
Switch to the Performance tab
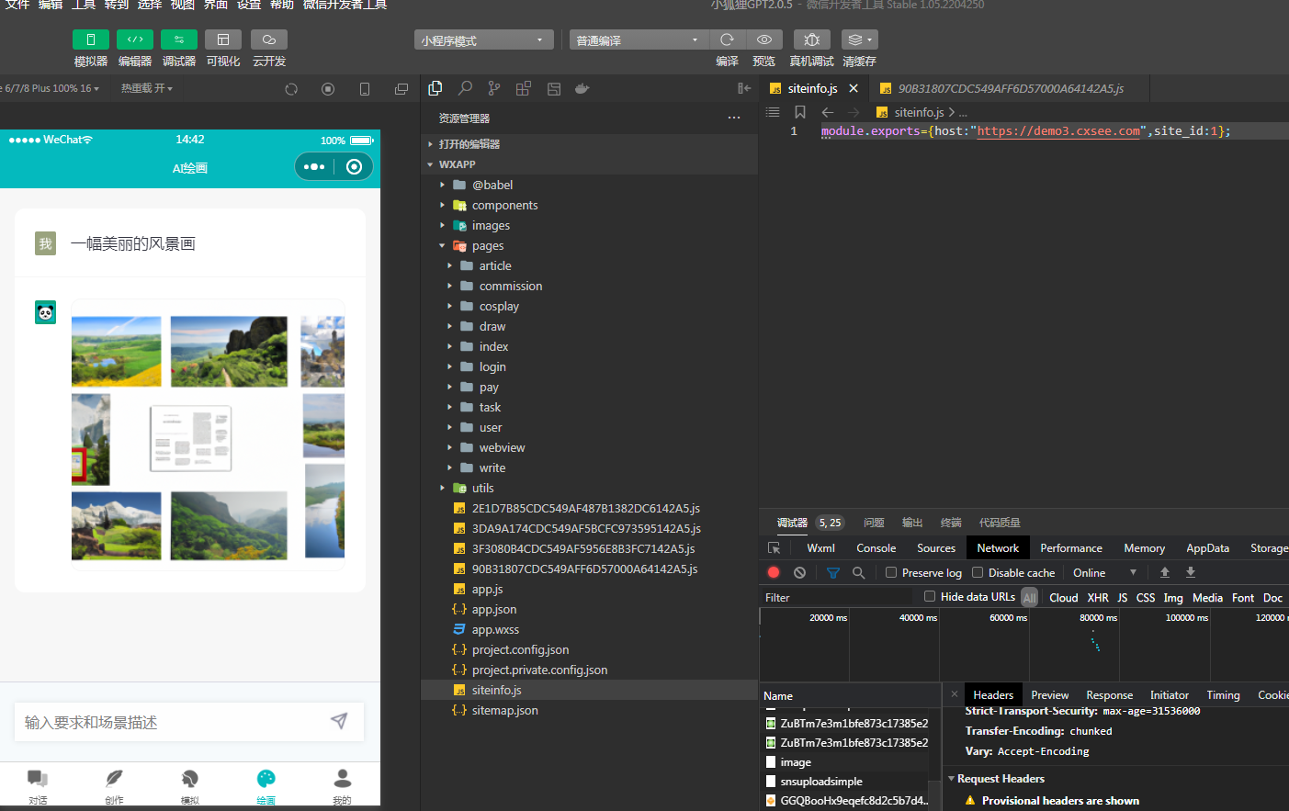pyautogui.click(x=1071, y=547)
